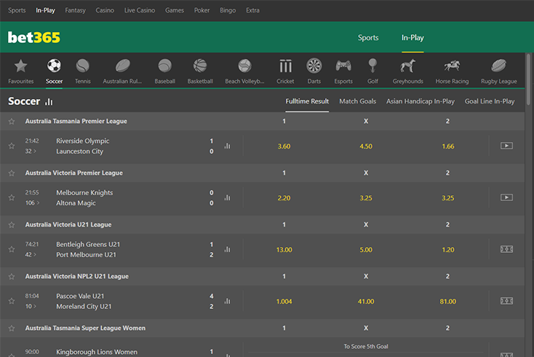
Task: Switch to Goal Line In-Play tab
Action: point(490,101)
